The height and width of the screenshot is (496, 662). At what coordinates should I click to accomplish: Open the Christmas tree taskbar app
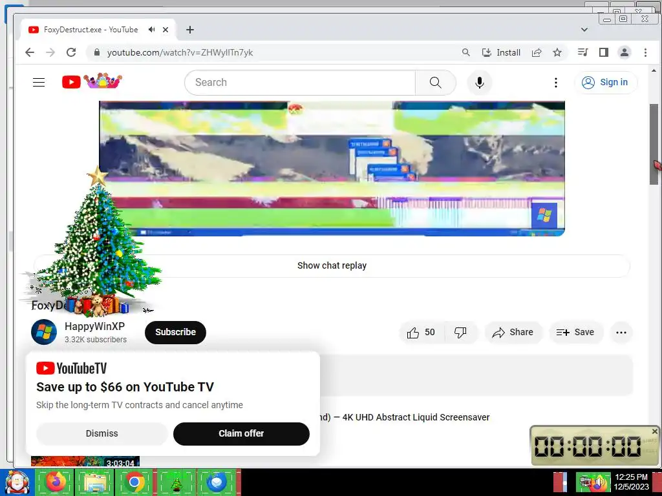176,482
